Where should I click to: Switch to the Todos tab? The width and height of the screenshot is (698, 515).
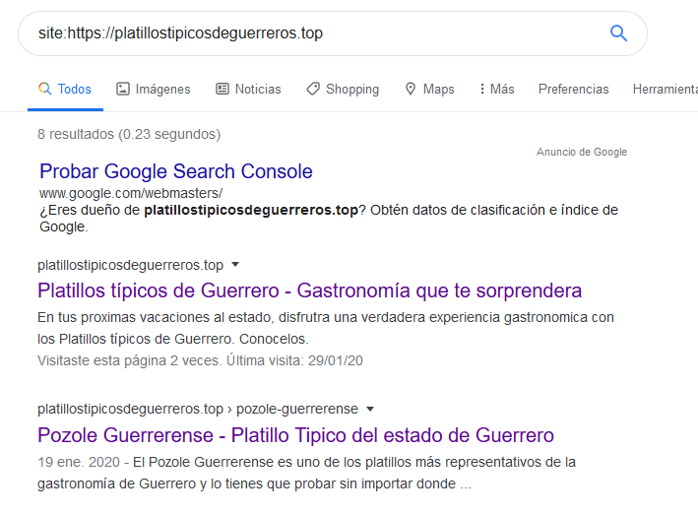[65, 89]
